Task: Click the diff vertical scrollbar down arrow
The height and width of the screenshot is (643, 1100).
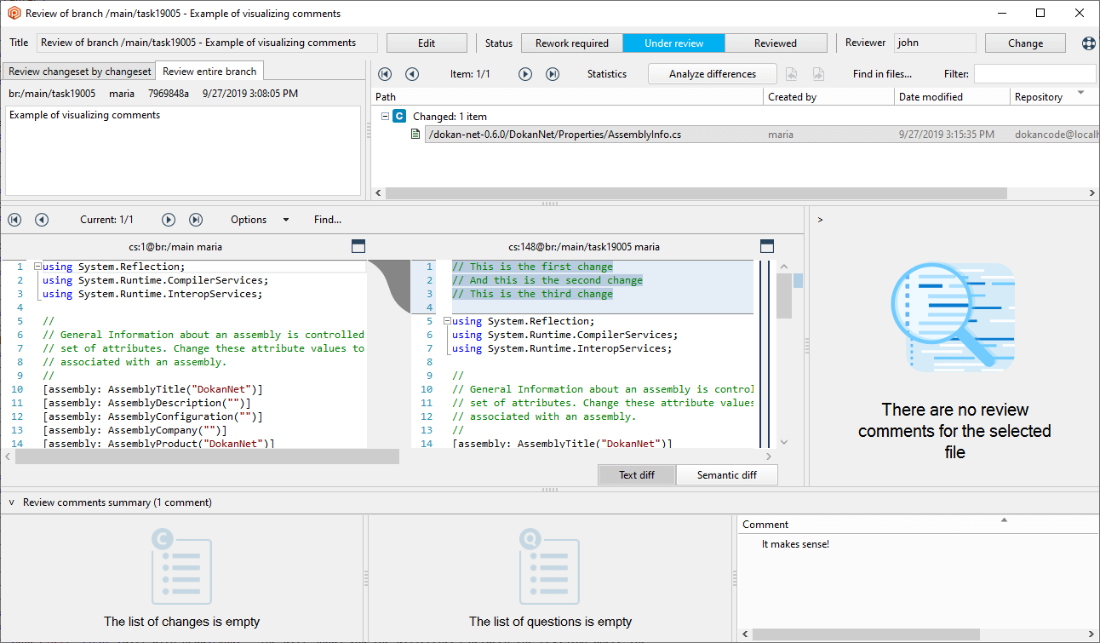Action: click(x=784, y=442)
